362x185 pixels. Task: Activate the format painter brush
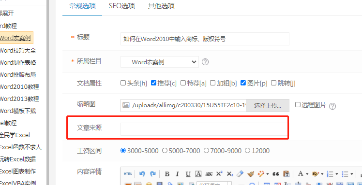(251, 174)
